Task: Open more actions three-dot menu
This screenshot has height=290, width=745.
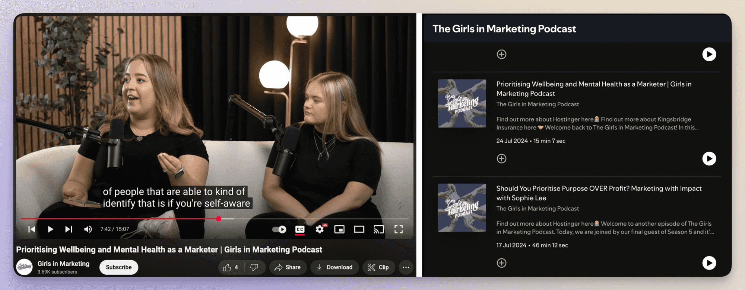Action: tap(406, 267)
